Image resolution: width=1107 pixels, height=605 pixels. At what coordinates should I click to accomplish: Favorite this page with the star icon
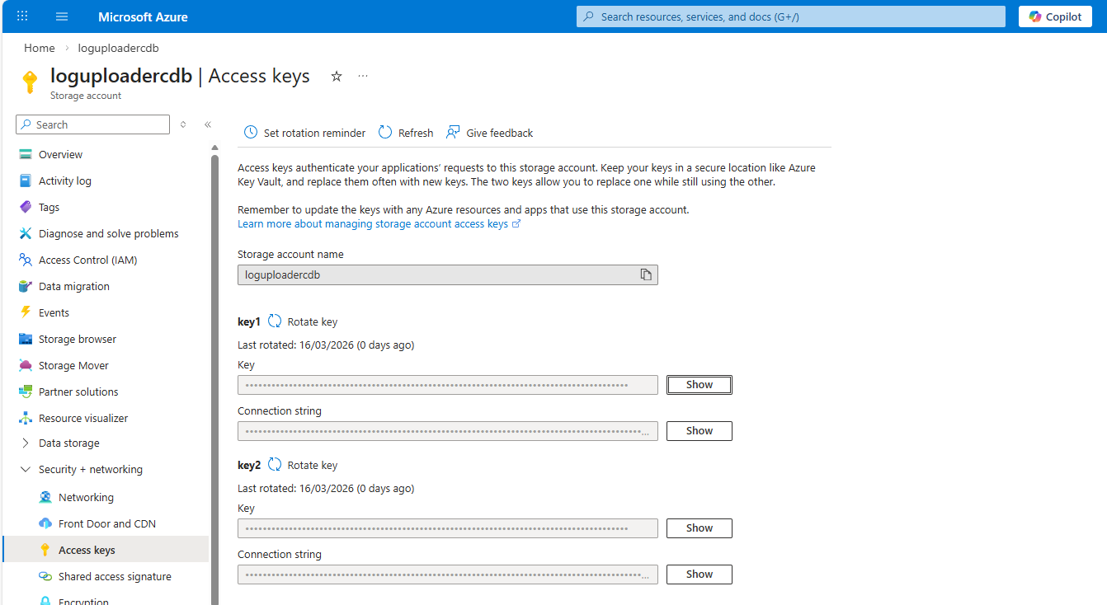pyautogui.click(x=337, y=77)
